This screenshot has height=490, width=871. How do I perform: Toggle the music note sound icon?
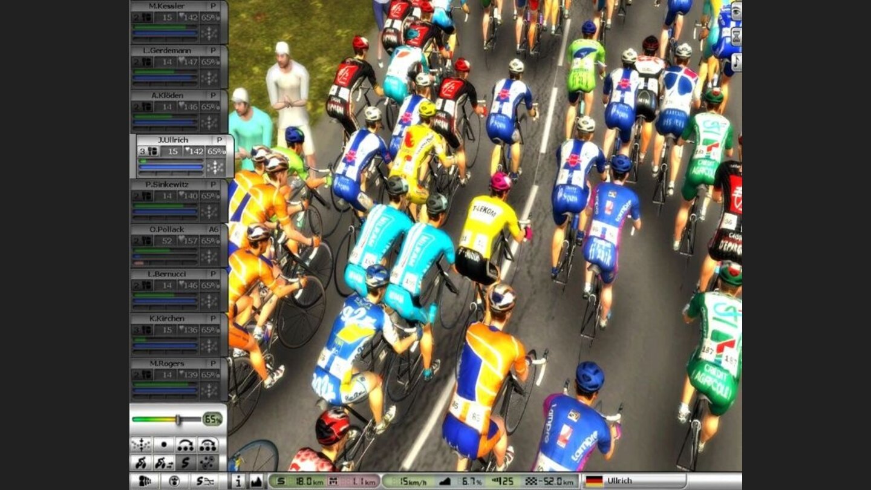(736, 62)
